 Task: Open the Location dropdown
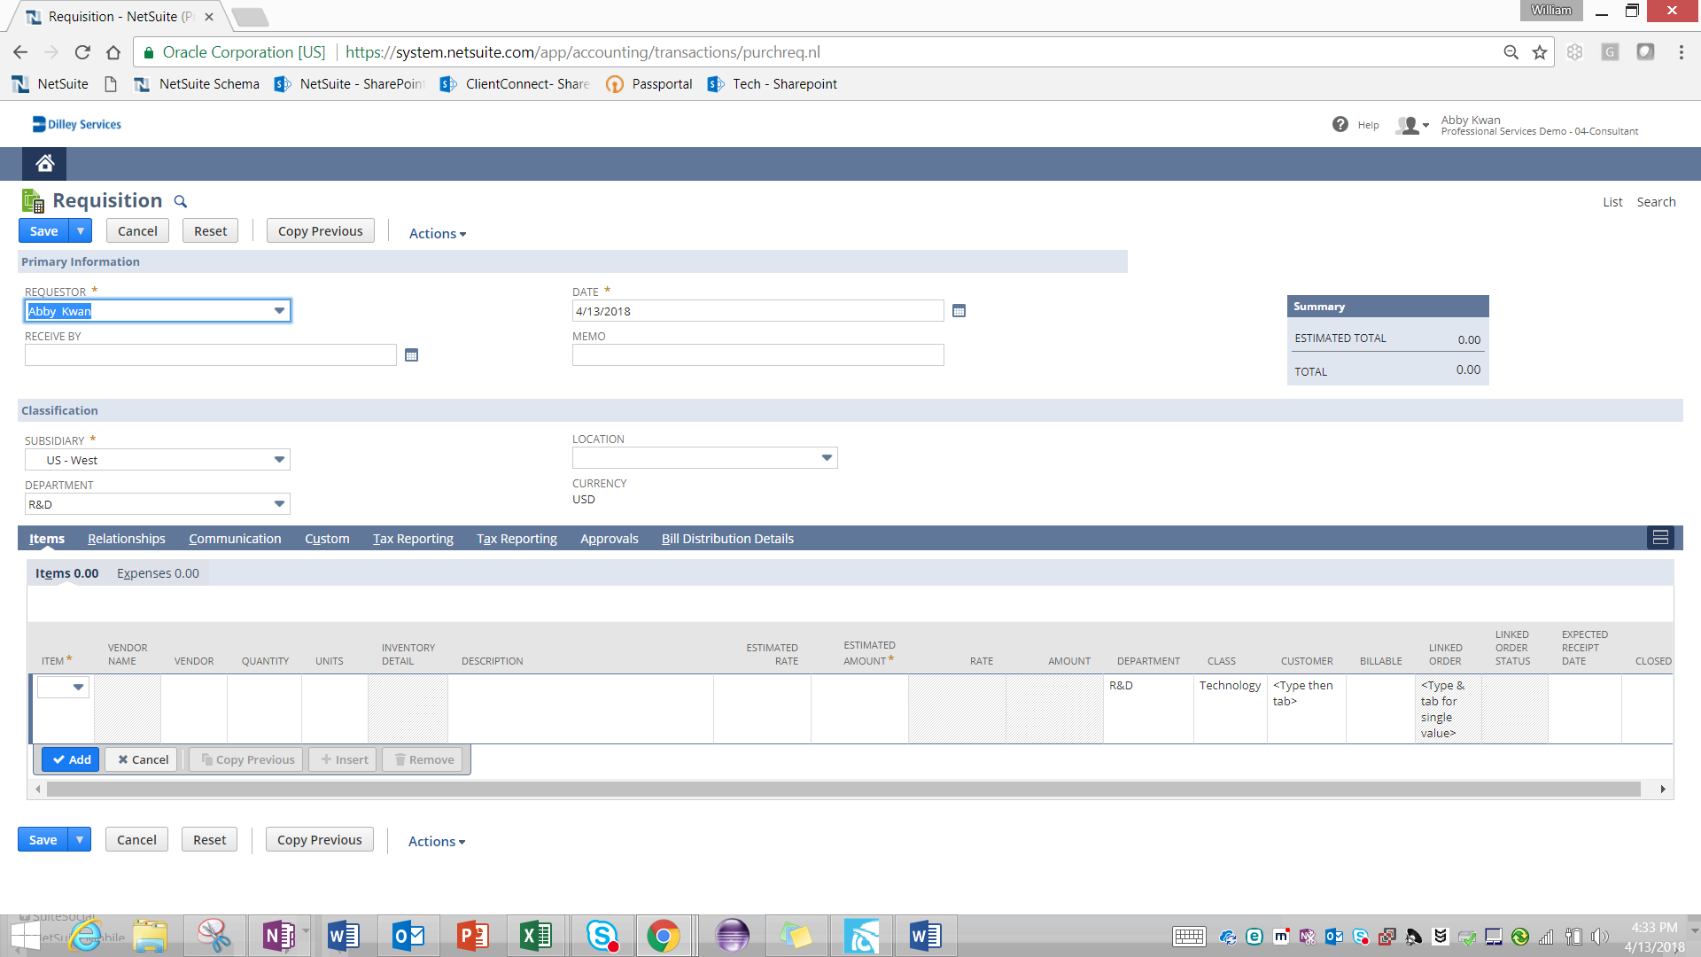click(x=826, y=457)
